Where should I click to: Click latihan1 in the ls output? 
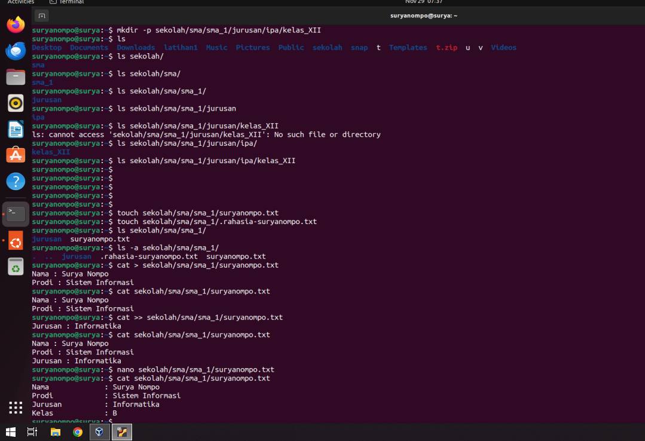pyautogui.click(x=181, y=47)
